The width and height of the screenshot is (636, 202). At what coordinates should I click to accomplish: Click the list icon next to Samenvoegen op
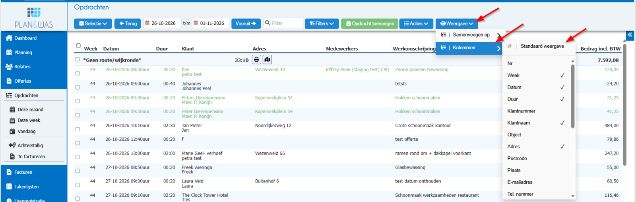point(443,35)
